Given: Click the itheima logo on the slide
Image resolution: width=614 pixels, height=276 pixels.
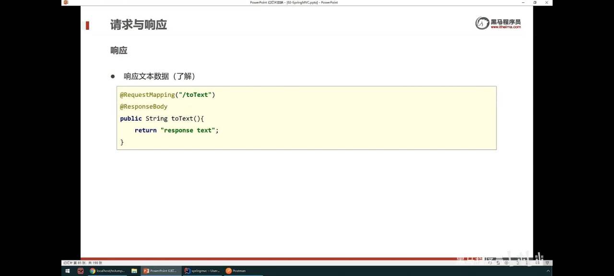Looking at the screenshot, I should [498, 23].
